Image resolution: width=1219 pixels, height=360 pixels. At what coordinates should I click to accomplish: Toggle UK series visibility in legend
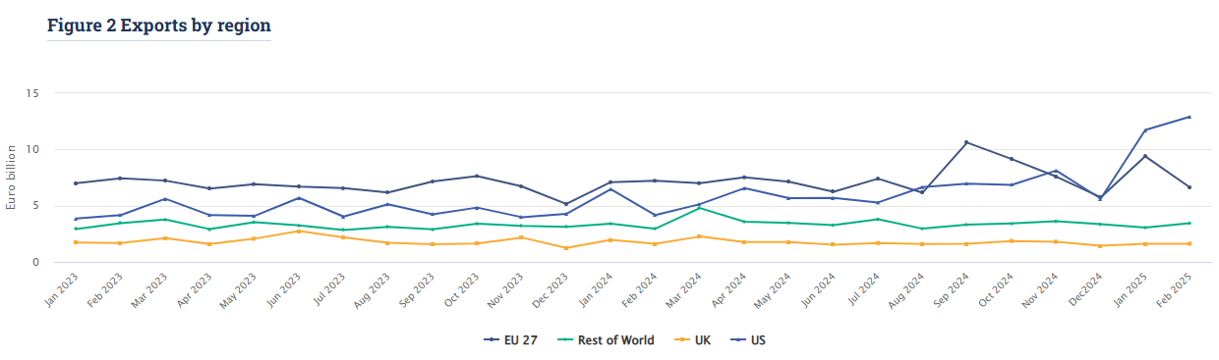[691, 340]
